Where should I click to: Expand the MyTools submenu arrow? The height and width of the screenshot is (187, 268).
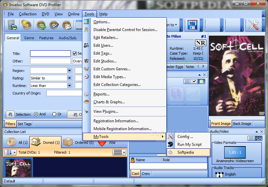point(162,136)
